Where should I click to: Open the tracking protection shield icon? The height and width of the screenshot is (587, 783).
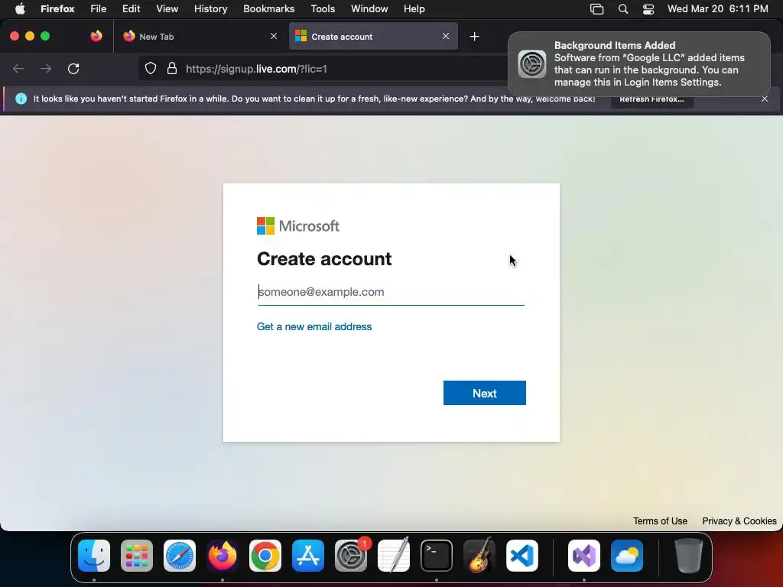tap(151, 69)
